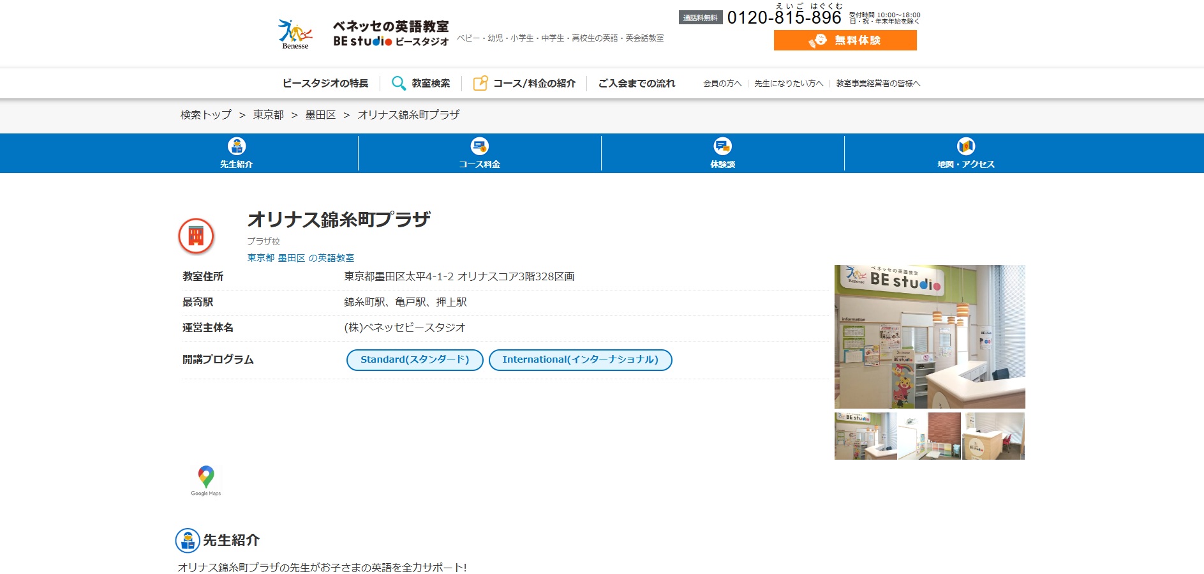The image size is (1204, 574).
Task: Jump to 先生紹介 section tab
Action: click(237, 153)
